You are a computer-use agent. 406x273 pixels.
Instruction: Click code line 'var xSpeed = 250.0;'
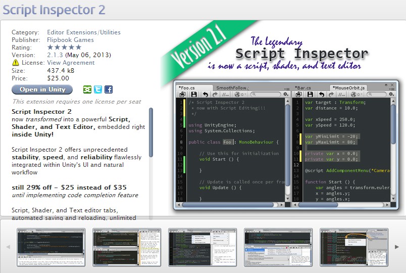[x=330, y=119]
